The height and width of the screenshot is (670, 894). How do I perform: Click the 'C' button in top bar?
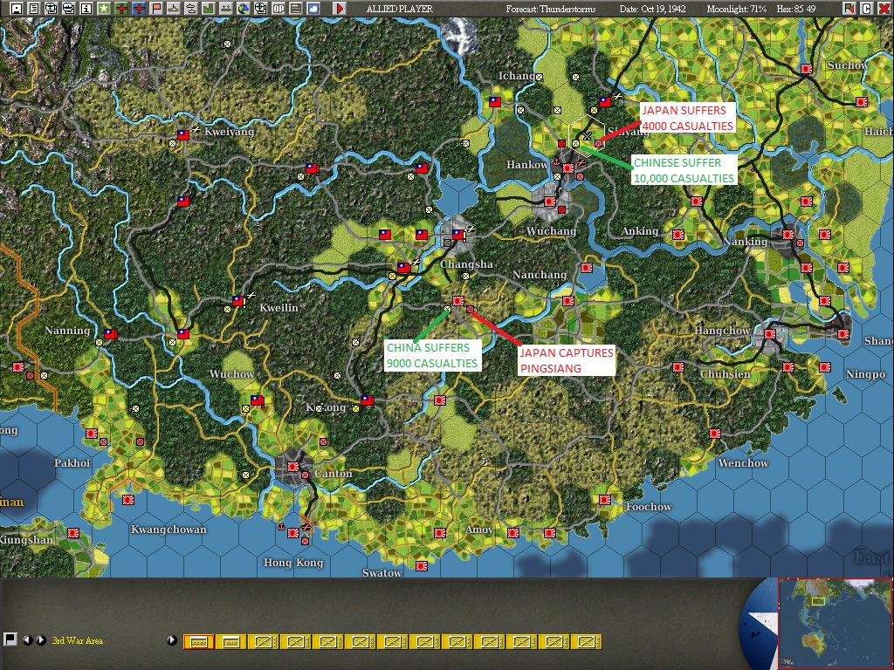pos(866,9)
